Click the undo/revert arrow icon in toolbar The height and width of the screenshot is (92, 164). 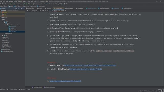(x=56, y=4)
